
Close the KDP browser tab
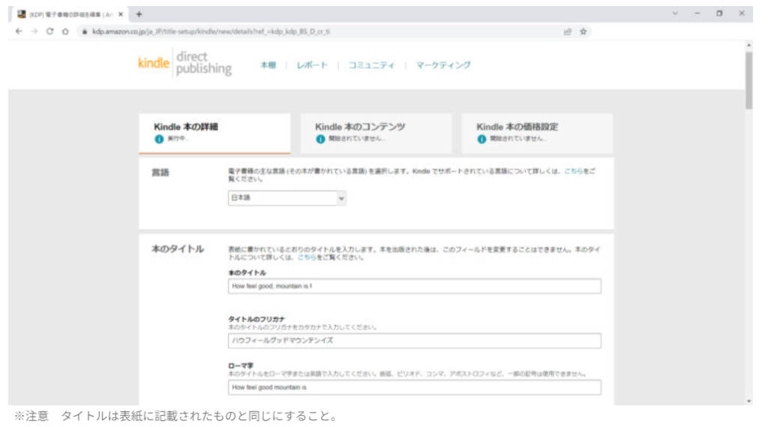[121, 14]
